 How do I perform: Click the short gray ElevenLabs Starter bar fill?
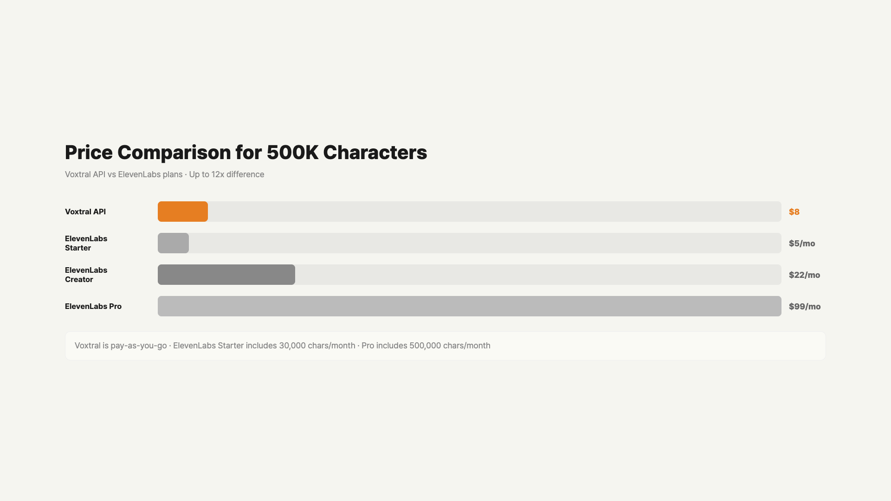(173, 243)
